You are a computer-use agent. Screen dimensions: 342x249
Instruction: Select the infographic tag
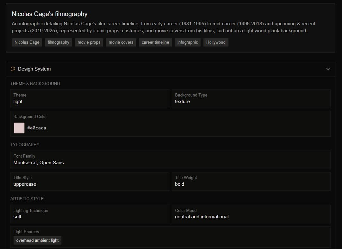point(188,42)
